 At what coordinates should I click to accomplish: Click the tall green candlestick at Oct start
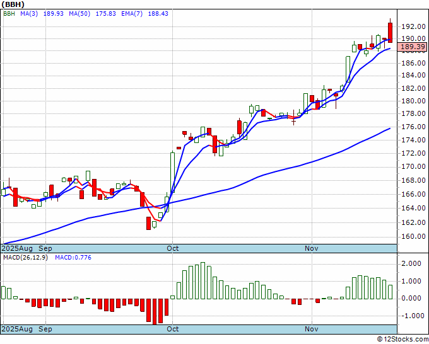click(173, 172)
